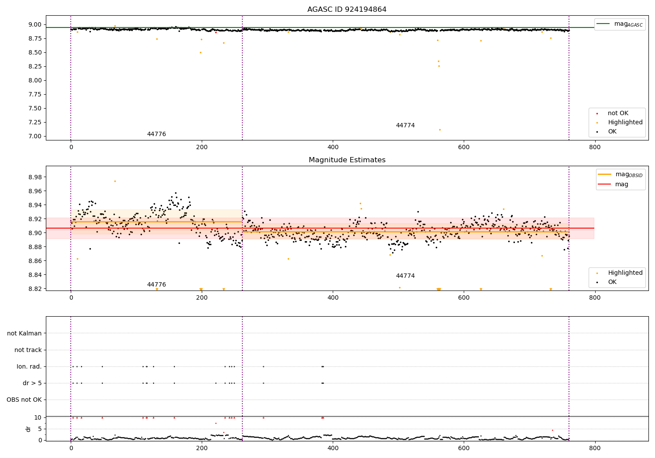Click the '44774' label in top plot

tap(405, 126)
